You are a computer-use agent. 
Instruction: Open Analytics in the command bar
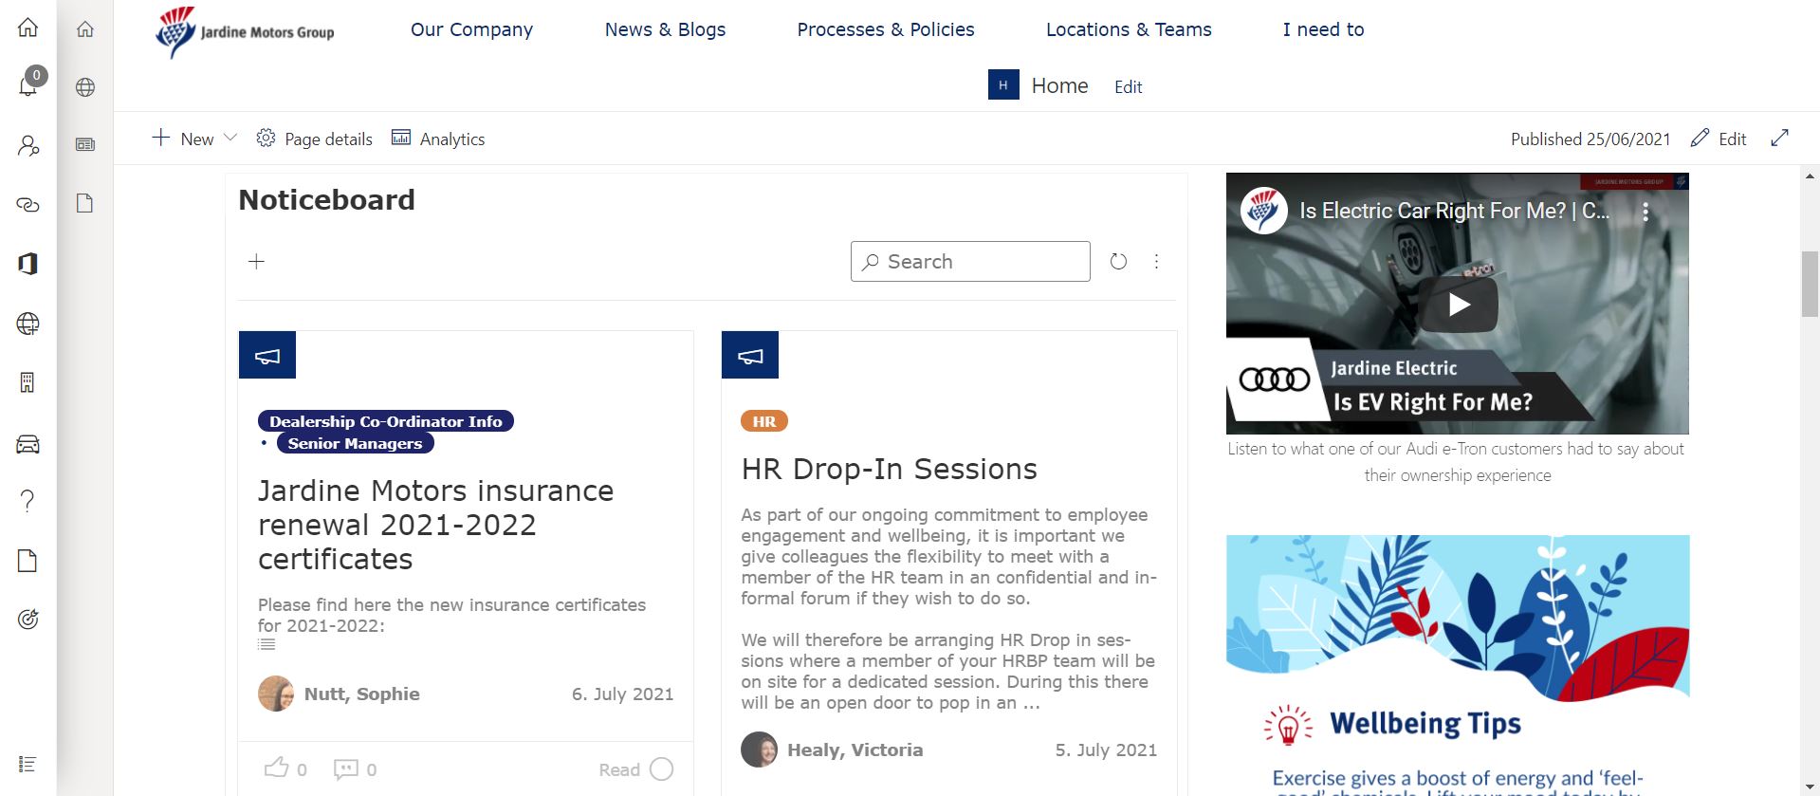(x=438, y=139)
